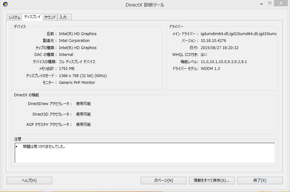The width and height of the screenshot is (290, 192).
Task: Click the DAC の種類 label
Action: point(45,54)
